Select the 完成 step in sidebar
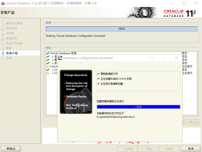 9,58
